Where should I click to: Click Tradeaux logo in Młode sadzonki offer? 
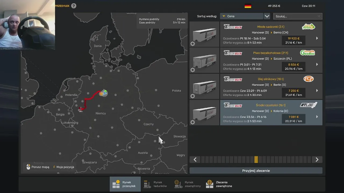click(x=233, y=27)
